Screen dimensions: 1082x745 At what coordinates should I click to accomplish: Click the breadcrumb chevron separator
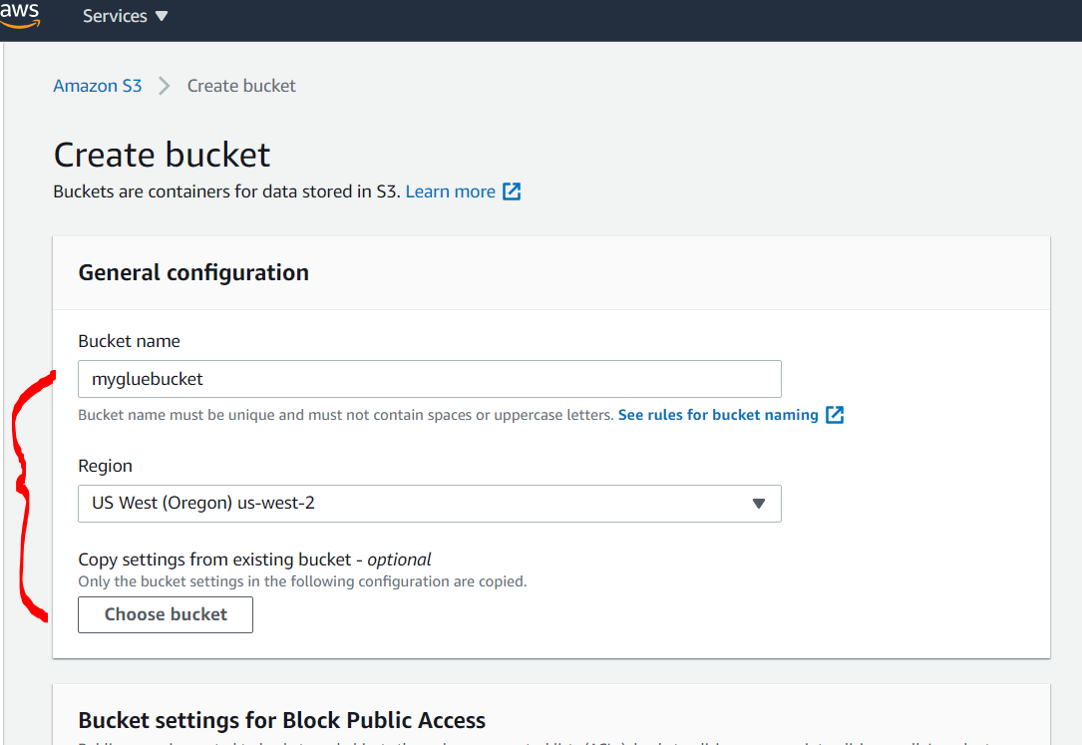tap(165, 86)
